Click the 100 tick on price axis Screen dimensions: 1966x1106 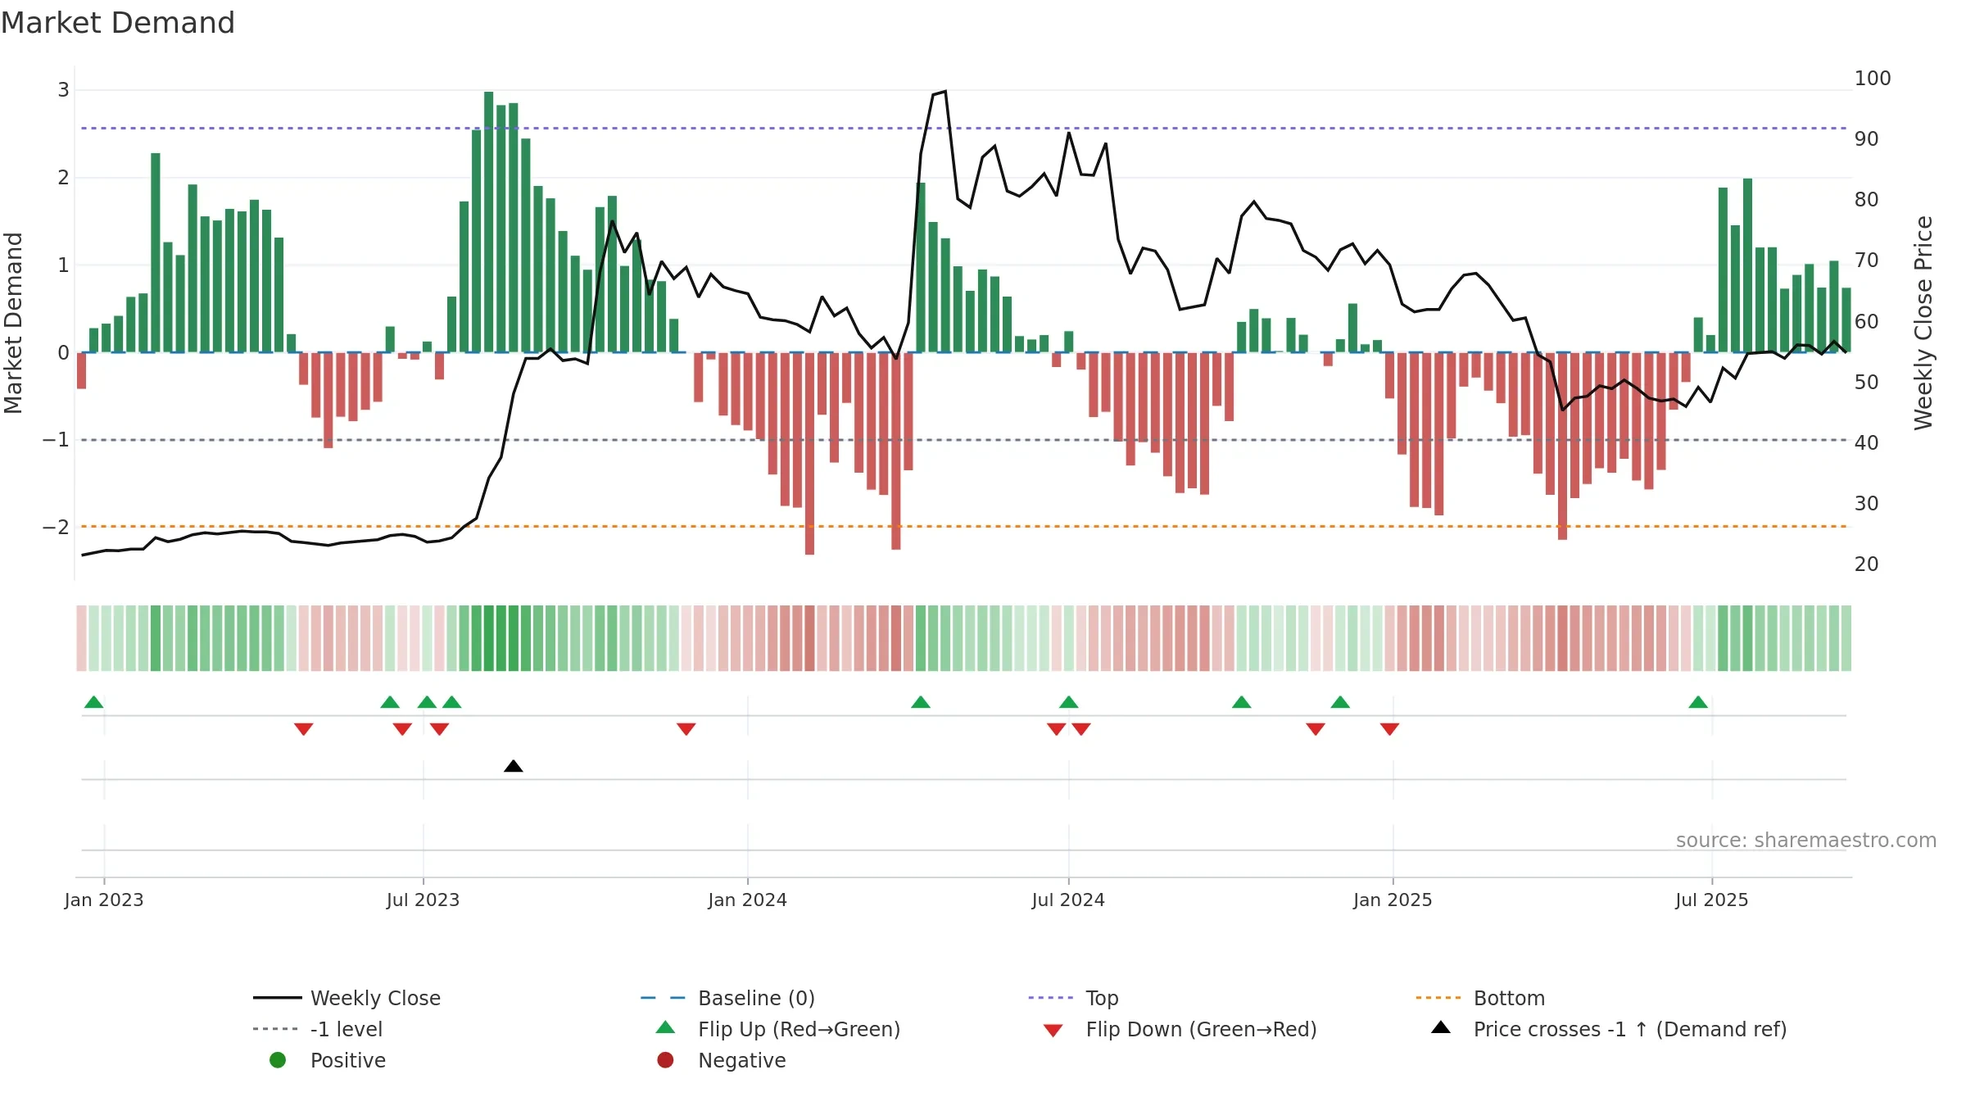(1873, 79)
